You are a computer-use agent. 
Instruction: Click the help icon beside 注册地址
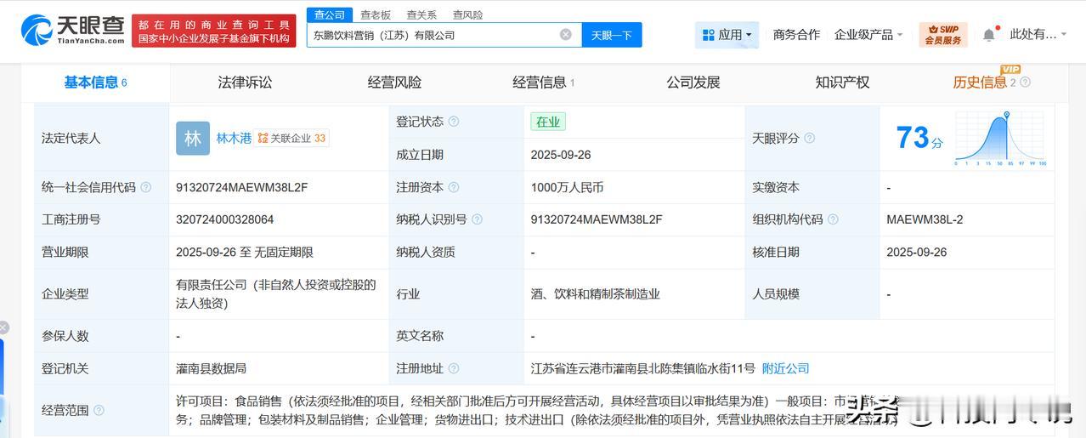click(454, 368)
